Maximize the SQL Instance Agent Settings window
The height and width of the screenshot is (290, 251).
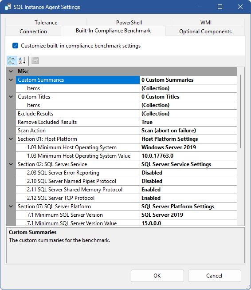220,7
